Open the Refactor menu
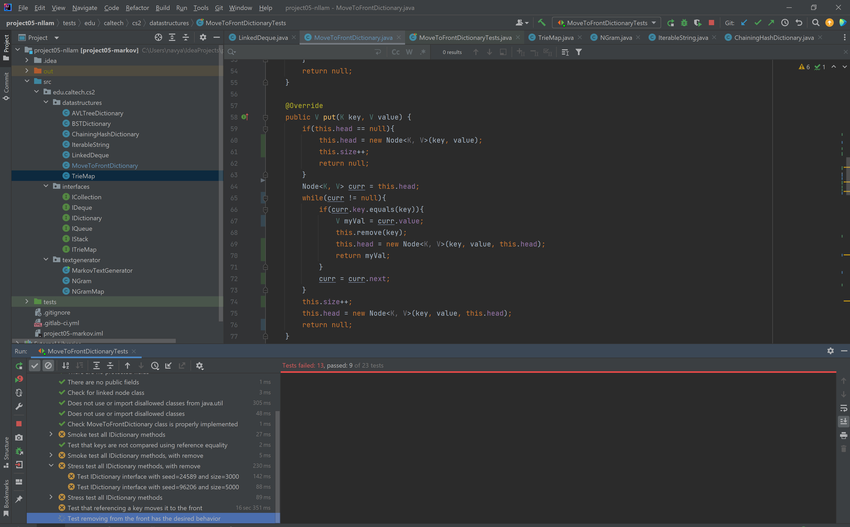Screen dimensions: 850x527 (137, 8)
